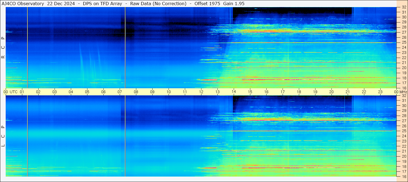Click the Offset 1975 value
The image size is (408, 182).
coord(207,4)
